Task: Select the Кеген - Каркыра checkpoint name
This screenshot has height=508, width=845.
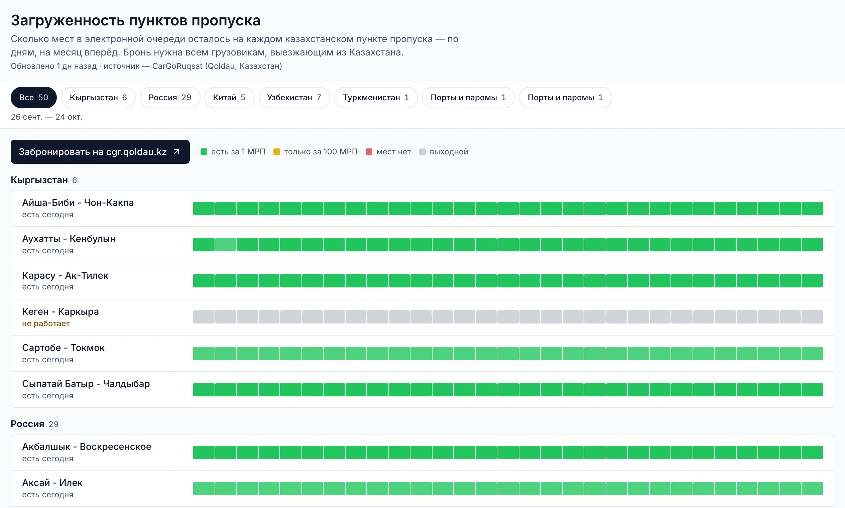Action: (x=61, y=311)
